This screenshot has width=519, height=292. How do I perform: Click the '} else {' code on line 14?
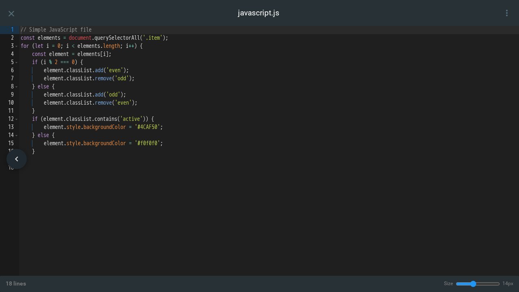(43, 135)
